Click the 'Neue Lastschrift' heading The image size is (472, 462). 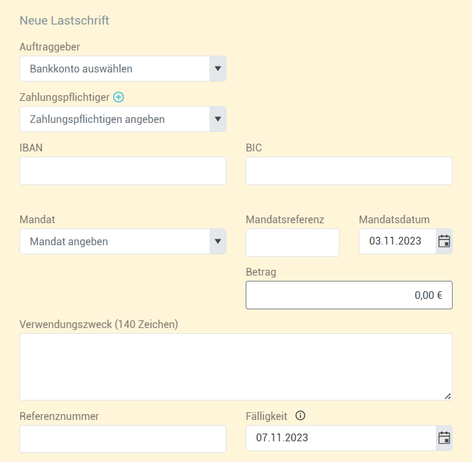tap(65, 21)
